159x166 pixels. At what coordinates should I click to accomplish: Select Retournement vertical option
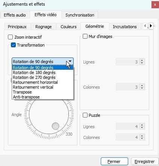tap(42, 87)
